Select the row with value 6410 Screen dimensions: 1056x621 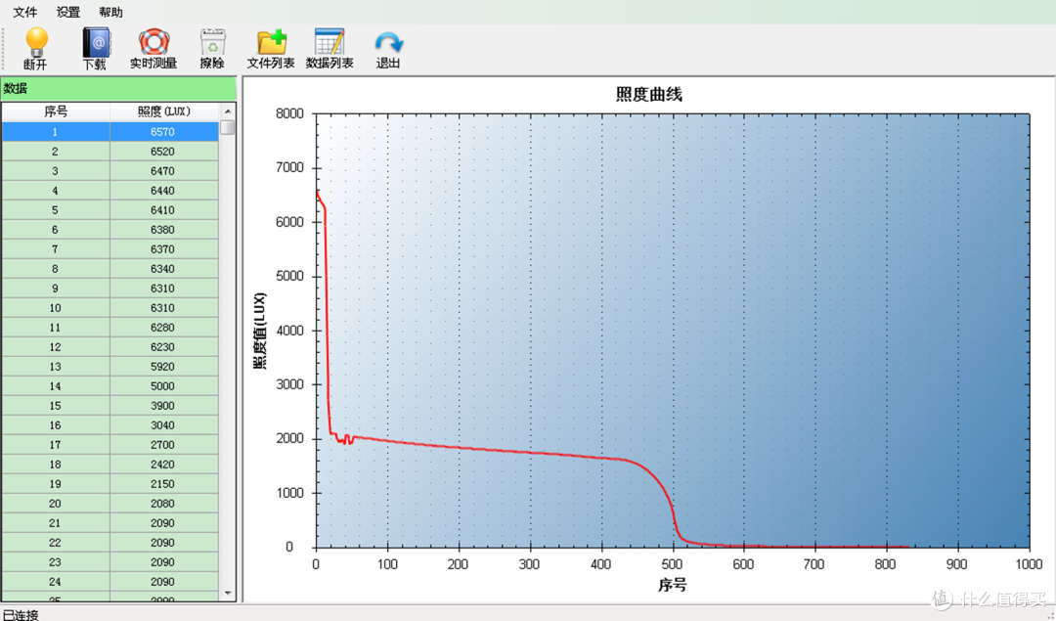coord(110,210)
